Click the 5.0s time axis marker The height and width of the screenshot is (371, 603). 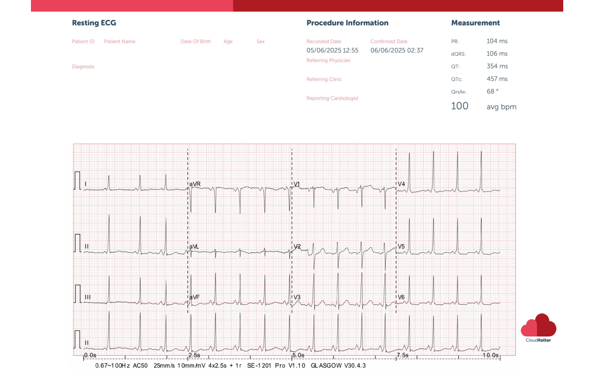point(299,355)
